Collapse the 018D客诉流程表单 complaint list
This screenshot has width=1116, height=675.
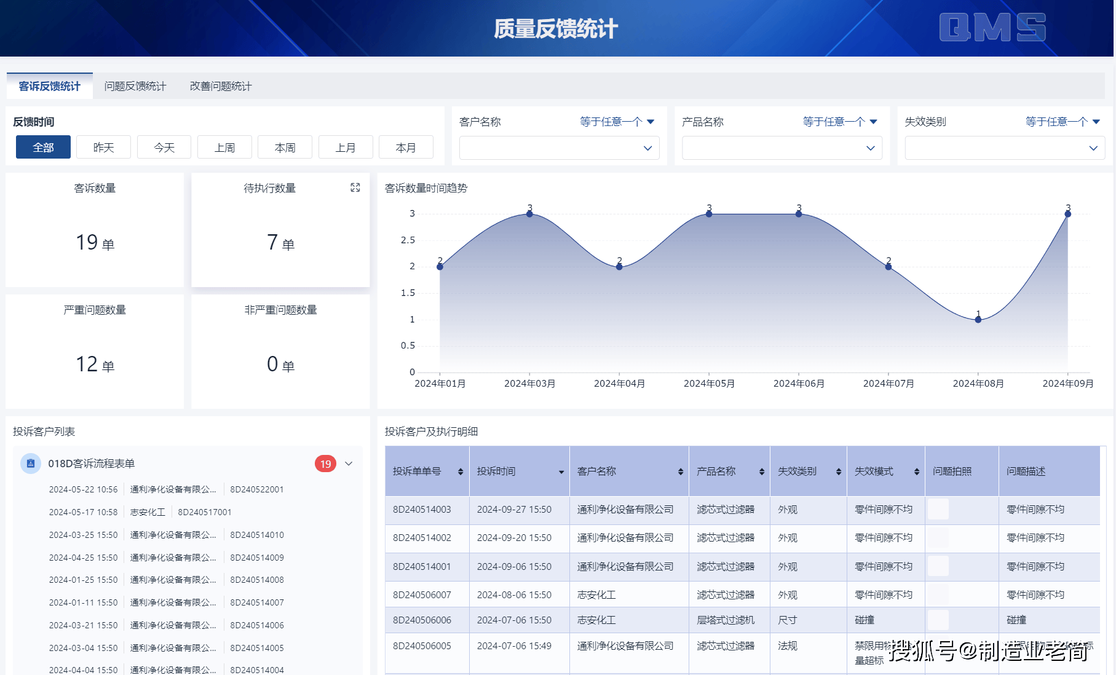[349, 464]
